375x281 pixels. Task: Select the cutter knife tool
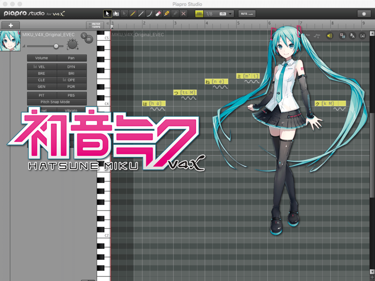(167, 14)
